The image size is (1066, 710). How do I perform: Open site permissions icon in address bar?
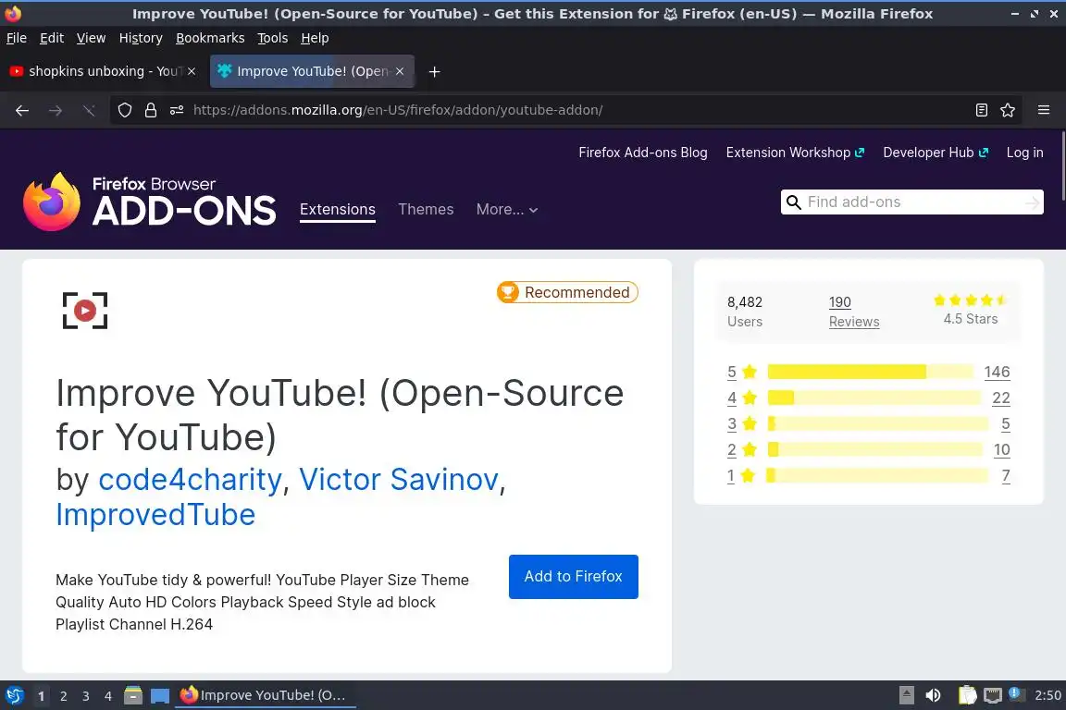pyautogui.click(x=177, y=110)
